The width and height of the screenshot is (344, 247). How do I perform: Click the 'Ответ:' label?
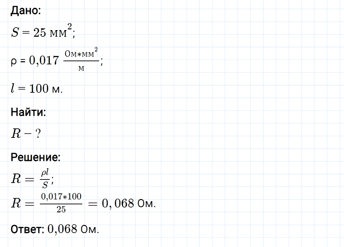[27, 229]
